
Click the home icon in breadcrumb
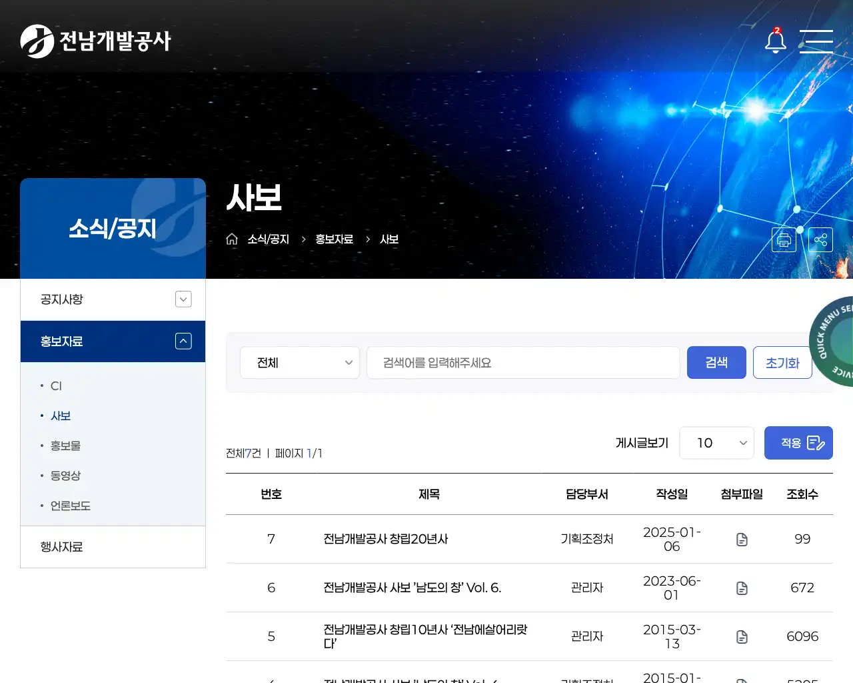(232, 239)
